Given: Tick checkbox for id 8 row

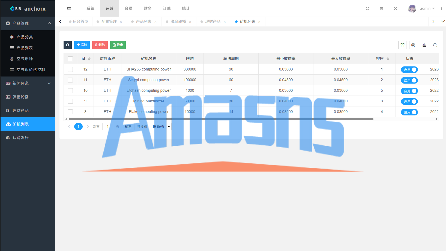Looking at the screenshot, I should [x=70, y=112].
